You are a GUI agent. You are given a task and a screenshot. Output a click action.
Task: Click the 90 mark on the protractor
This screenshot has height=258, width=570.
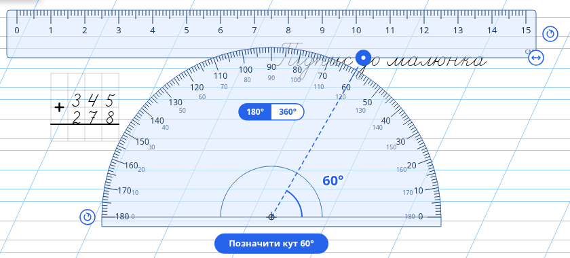[x=271, y=67]
